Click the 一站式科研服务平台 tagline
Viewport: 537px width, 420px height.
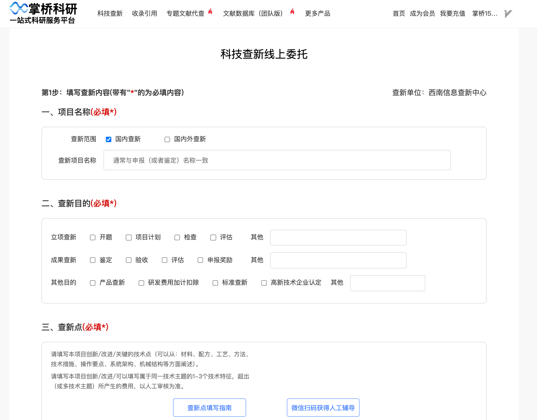[x=43, y=20]
